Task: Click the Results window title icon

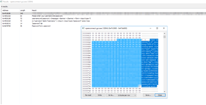Action: pos(2,2)
